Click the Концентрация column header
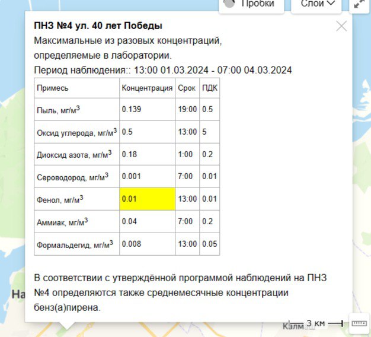This screenshot has width=371, height=337. point(147,88)
